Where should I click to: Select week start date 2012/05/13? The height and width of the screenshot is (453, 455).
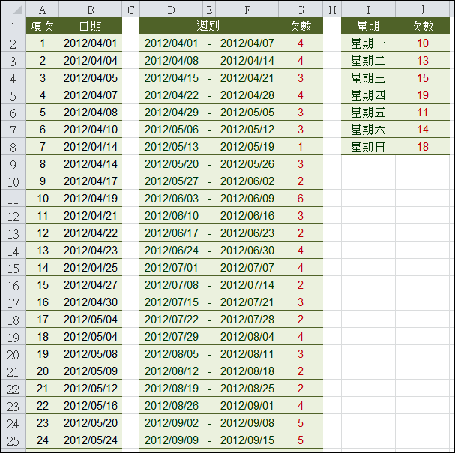[171, 147]
